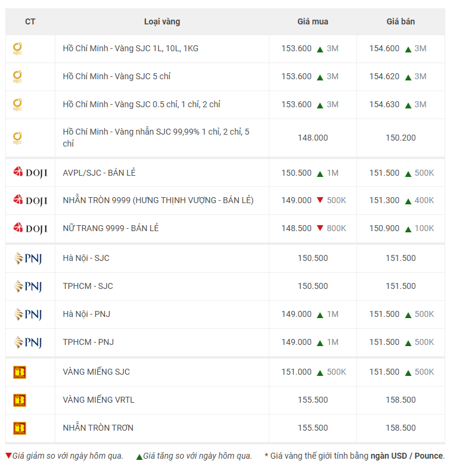
Task: Click the Vàng SJC 1L, 10L, 1KG row name
Action: click(x=131, y=48)
